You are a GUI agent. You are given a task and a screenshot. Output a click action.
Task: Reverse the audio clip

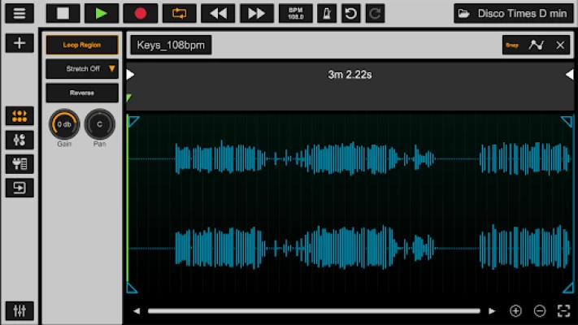(x=82, y=93)
